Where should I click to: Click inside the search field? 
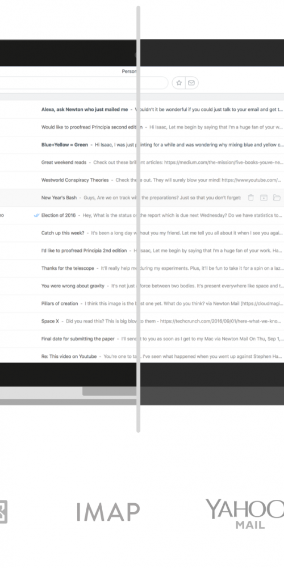pos(84,83)
